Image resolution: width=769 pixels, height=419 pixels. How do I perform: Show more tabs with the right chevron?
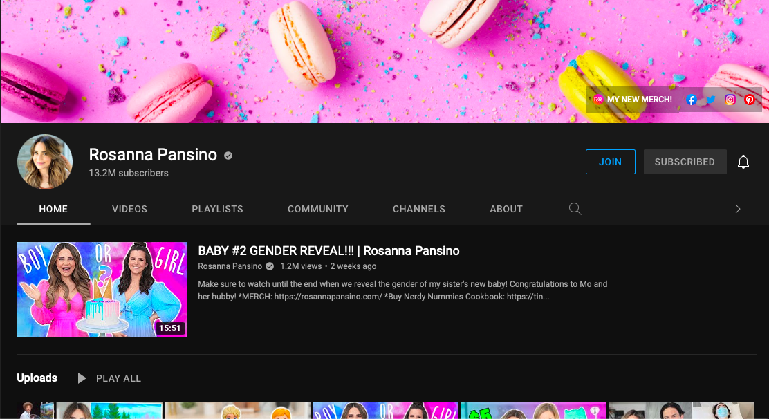pos(738,209)
